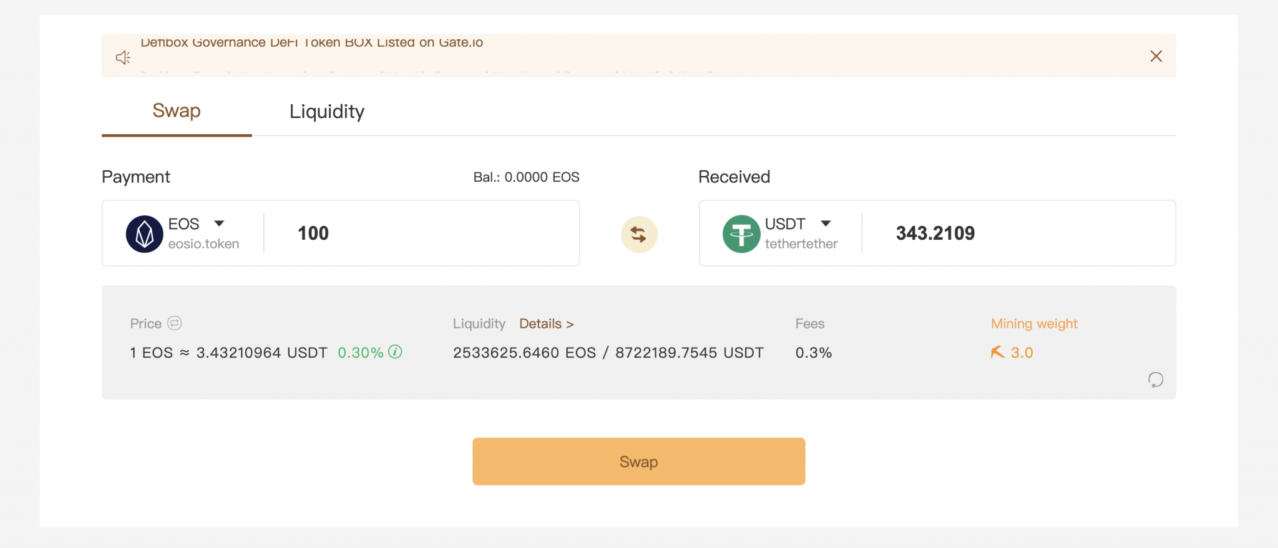
Task: Switch to the Swap tab
Action: click(x=177, y=111)
